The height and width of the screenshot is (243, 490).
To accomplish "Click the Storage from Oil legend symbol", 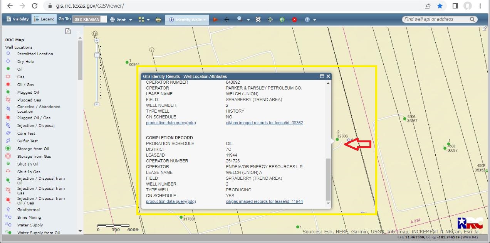I will pyautogui.click(x=8, y=148).
